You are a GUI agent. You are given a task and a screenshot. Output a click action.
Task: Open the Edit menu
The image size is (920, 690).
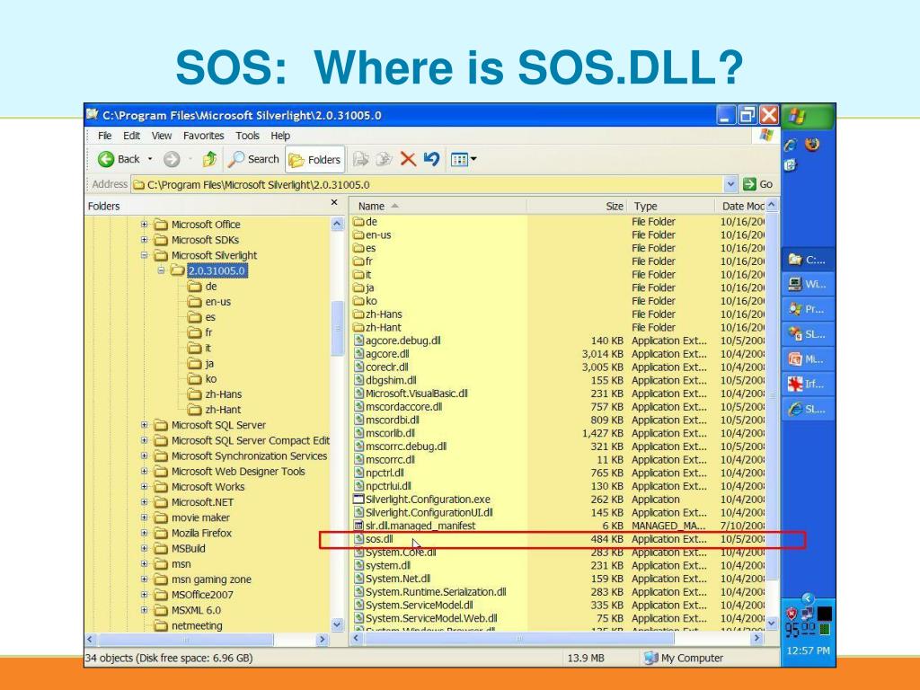131,136
